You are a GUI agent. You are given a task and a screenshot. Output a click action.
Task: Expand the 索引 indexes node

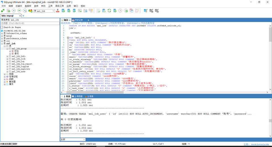pyautogui.click(x=10, y=54)
